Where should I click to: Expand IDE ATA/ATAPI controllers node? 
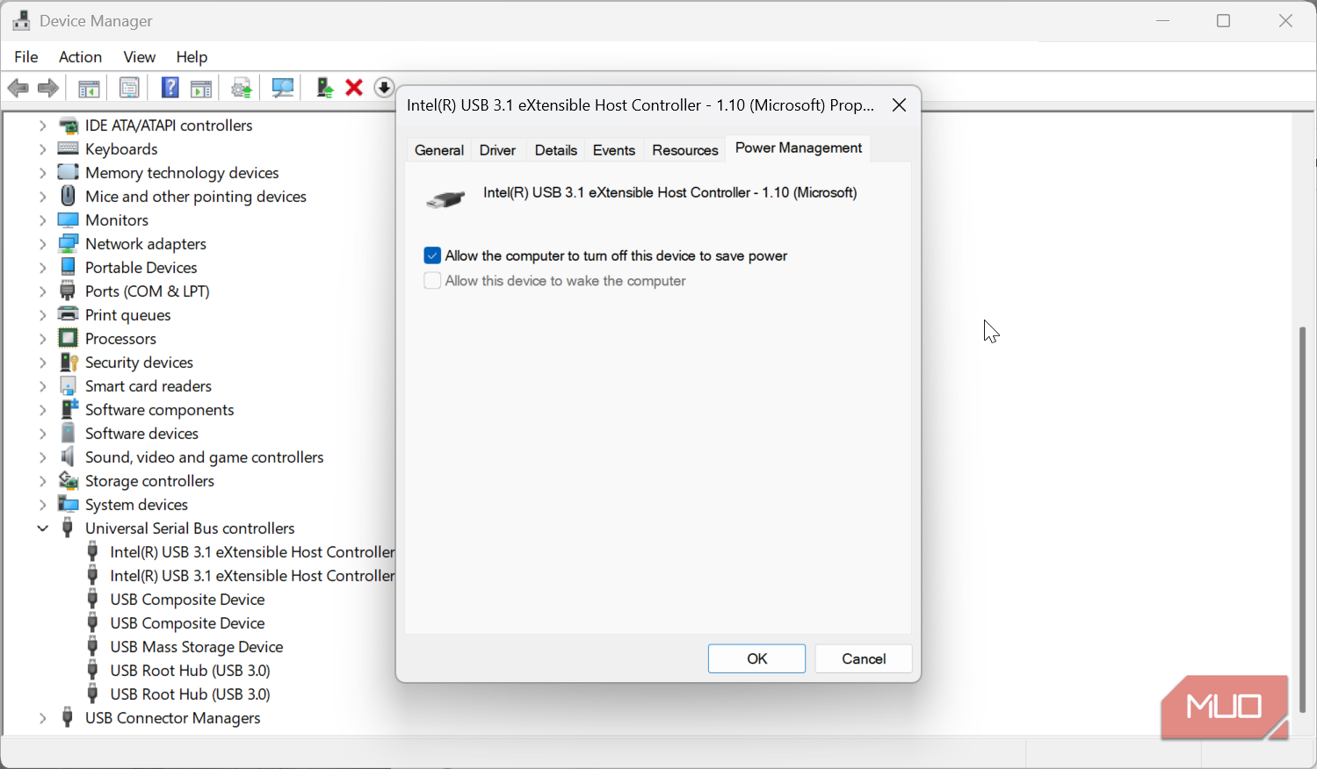click(x=42, y=126)
